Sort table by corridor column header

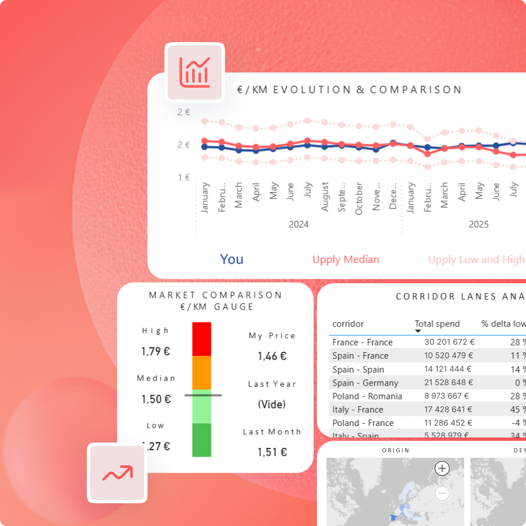348,324
